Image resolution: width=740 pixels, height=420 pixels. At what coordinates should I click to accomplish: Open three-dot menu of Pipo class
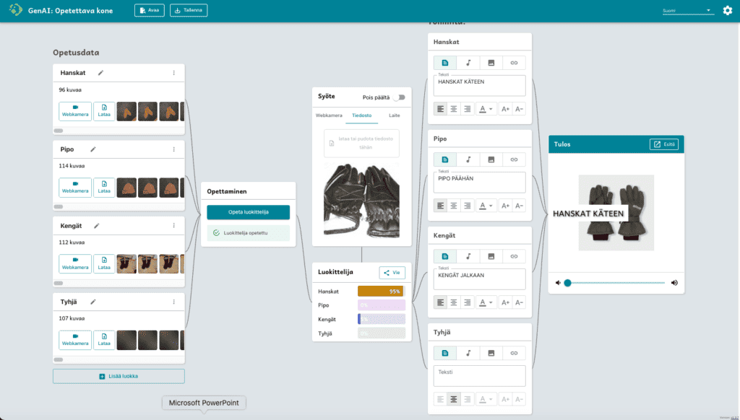173,149
